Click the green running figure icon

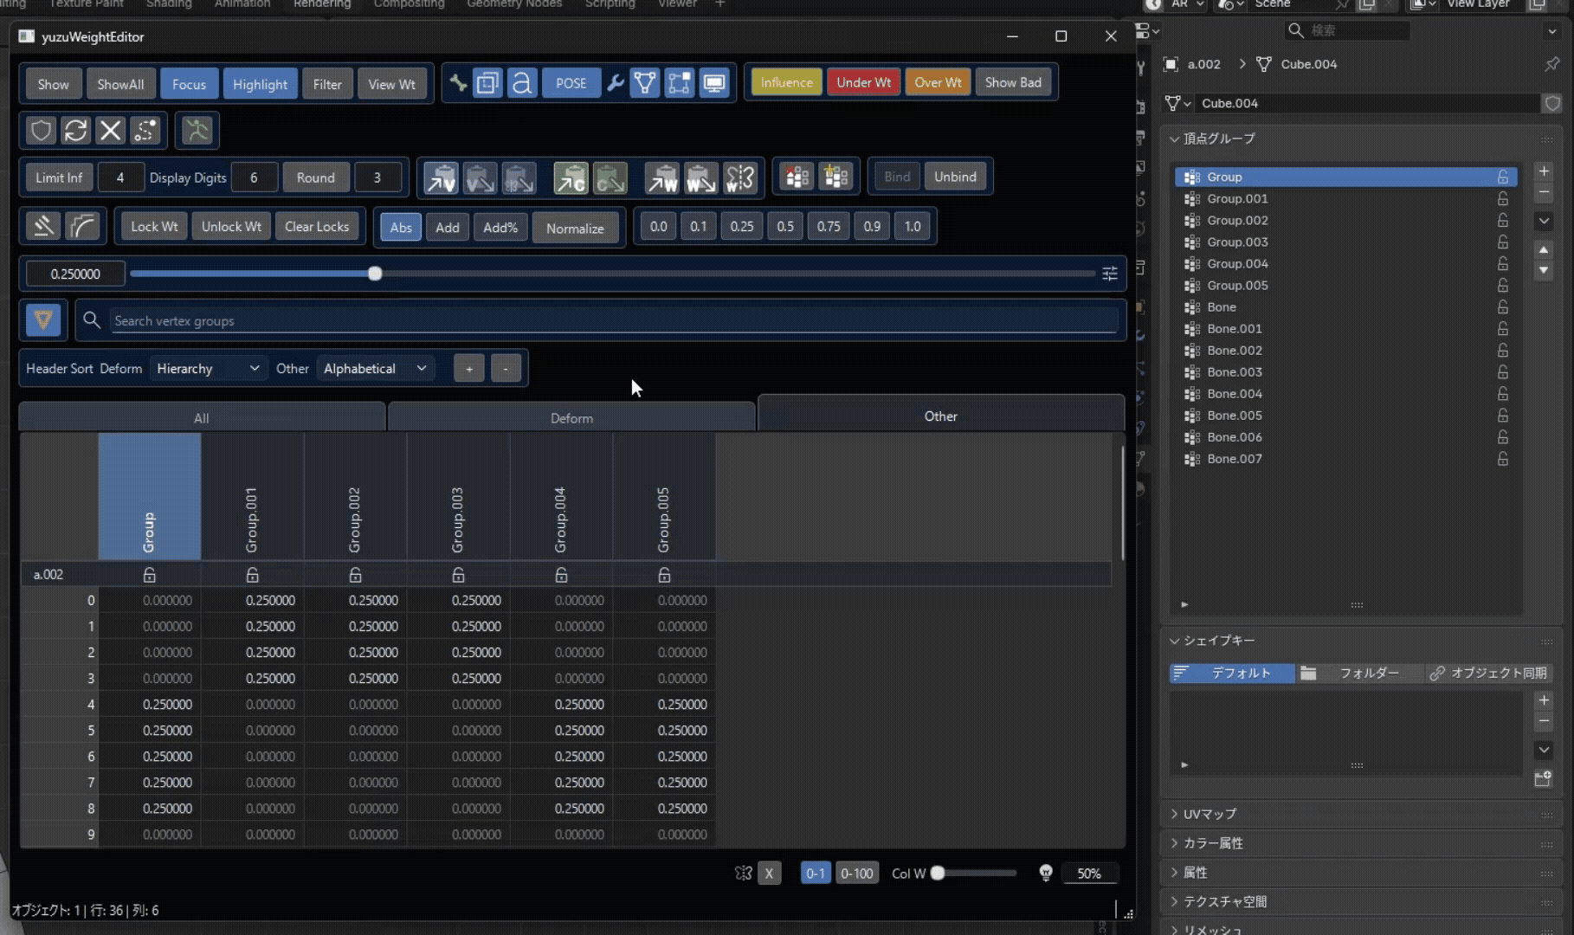tap(197, 131)
